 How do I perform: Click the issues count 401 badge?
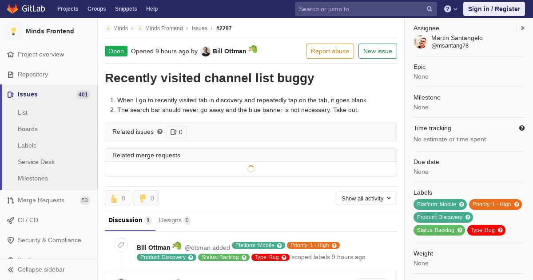click(x=83, y=95)
